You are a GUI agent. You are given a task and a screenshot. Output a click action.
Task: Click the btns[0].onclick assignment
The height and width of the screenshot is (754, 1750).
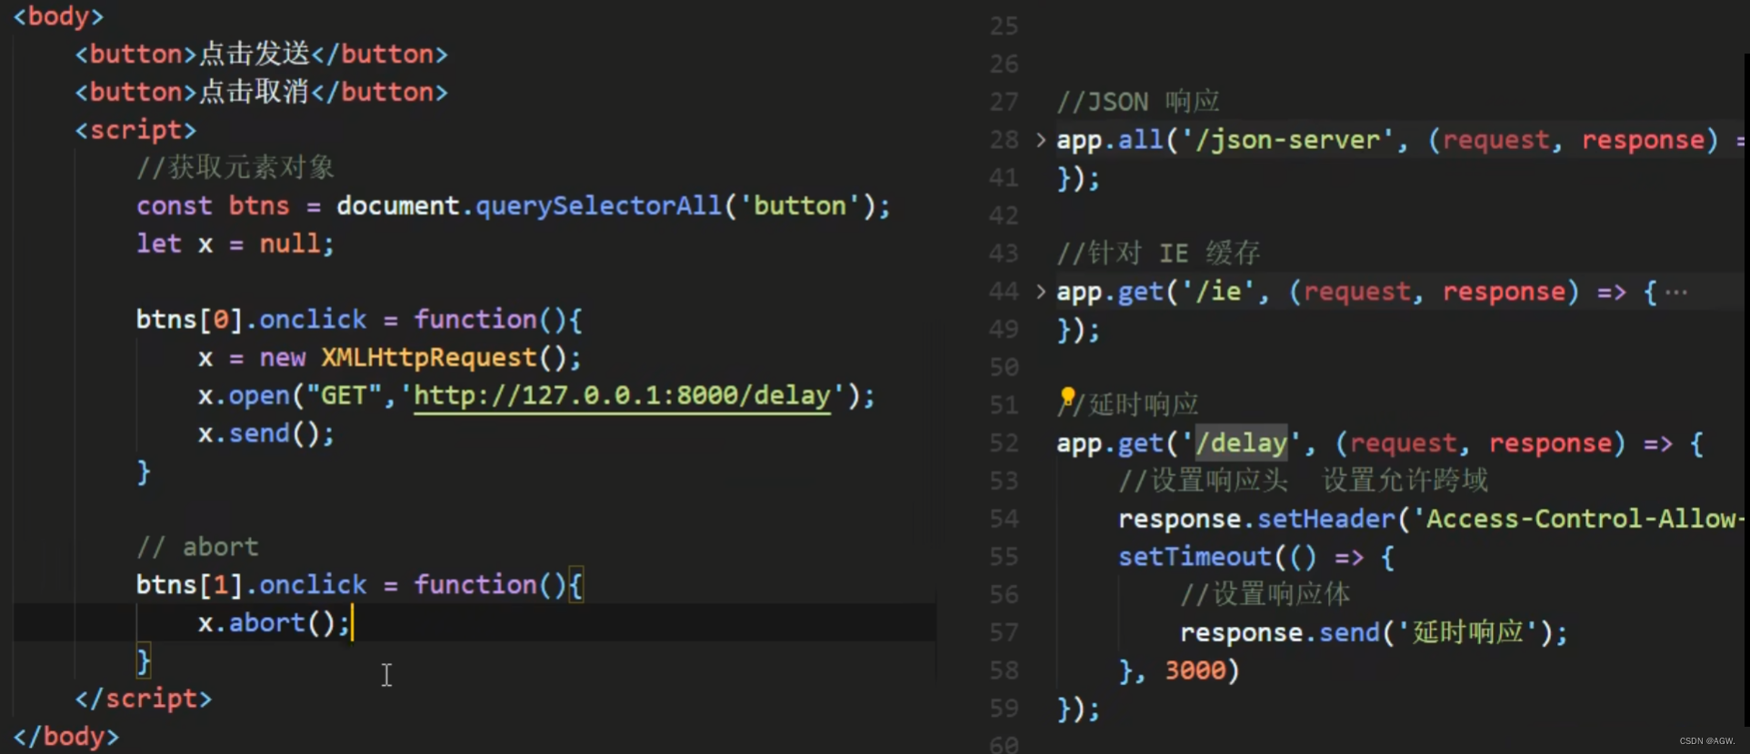[x=359, y=320]
